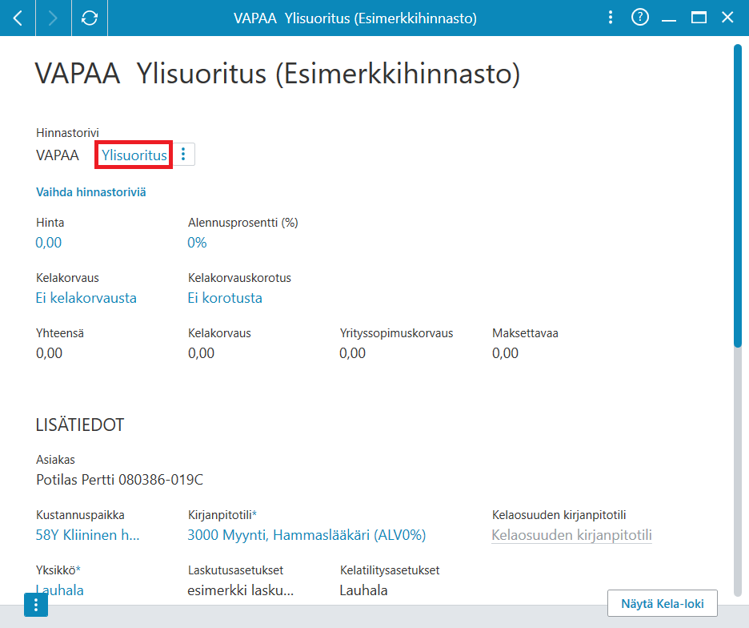Edit the Hinta value 0,00

(49, 243)
